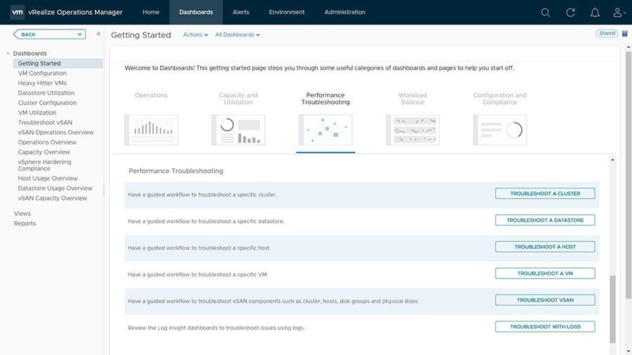The height and width of the screenshot is (355, 632).
Task: Open the BACK dropdown selector
Action: 49,34
